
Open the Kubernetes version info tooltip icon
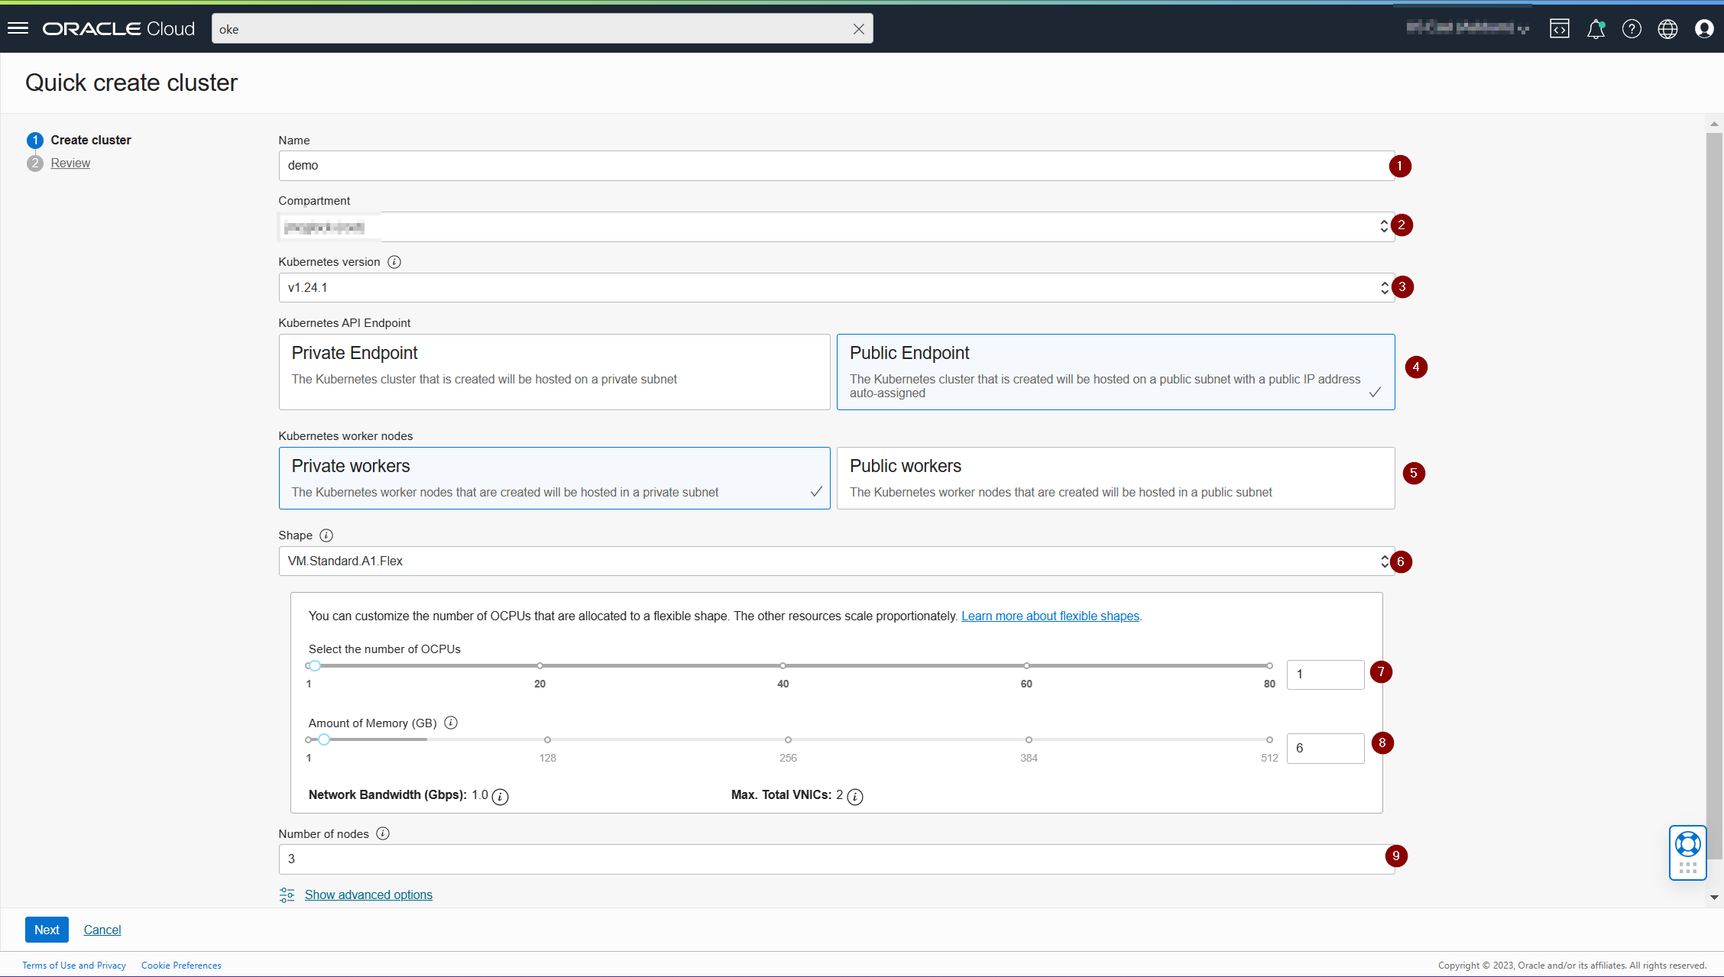[394, 261]
